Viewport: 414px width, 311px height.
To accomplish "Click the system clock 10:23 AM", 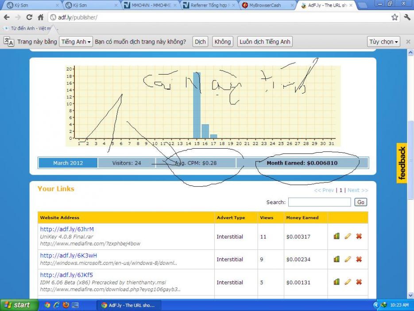I will coord(399,305).
